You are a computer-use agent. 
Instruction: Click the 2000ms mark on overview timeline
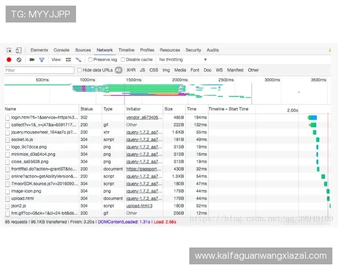(180, 80)
